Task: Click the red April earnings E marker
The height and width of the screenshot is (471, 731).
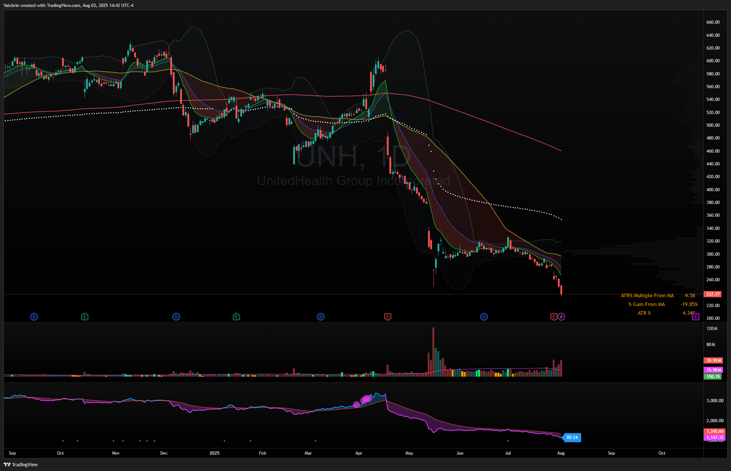Action: [x=388, y=317]
